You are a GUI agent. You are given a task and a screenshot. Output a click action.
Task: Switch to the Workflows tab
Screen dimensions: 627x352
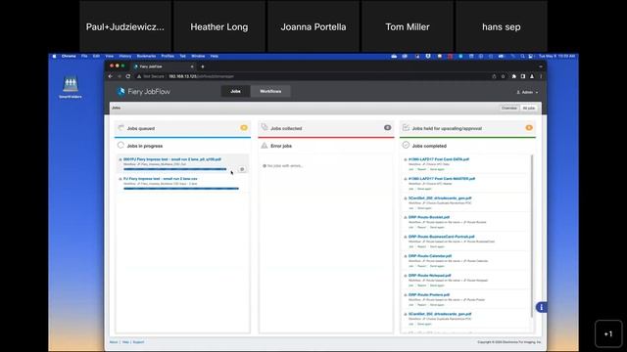270,91
